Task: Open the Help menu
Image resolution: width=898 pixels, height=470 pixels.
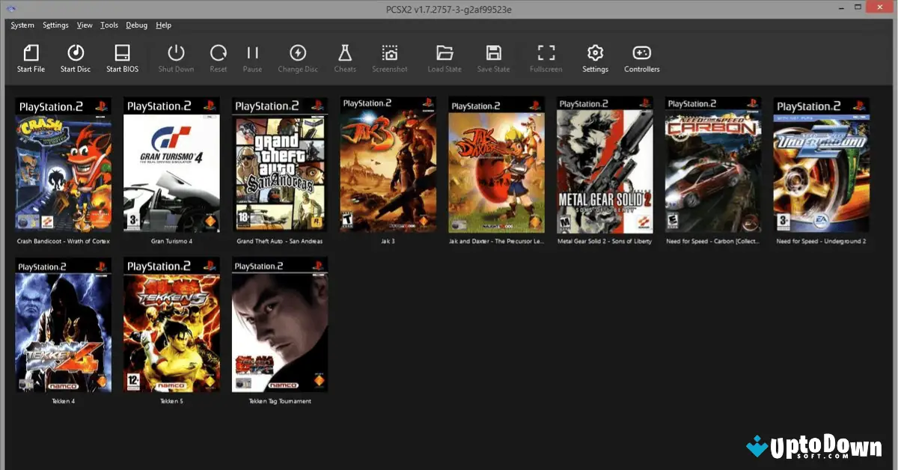Action: click(x=163, y=25)
